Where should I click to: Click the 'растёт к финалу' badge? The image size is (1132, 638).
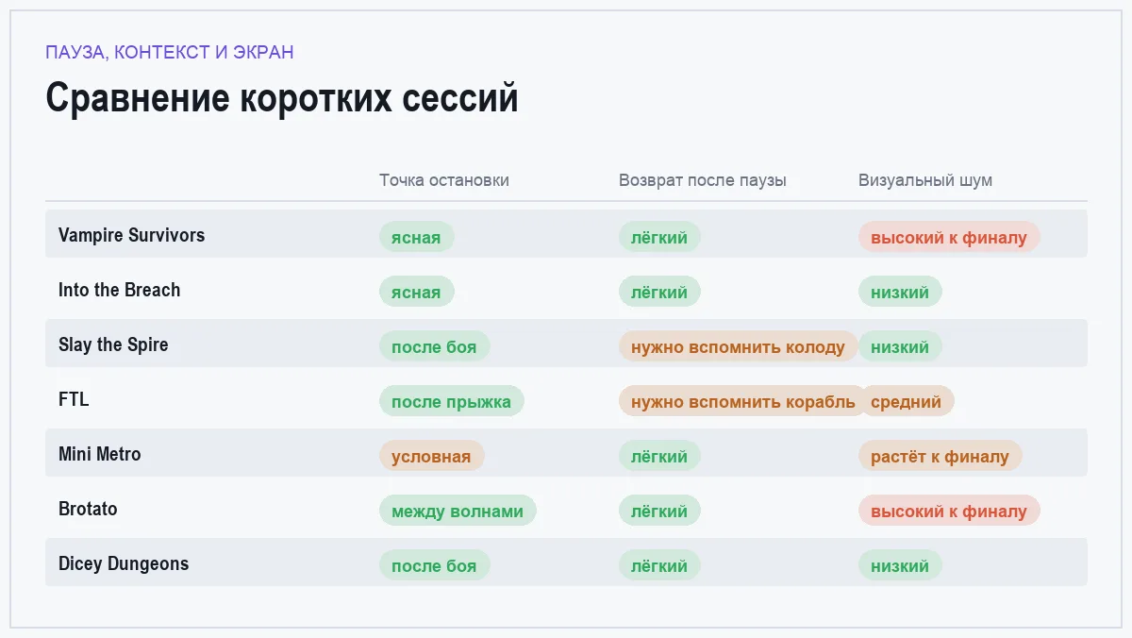point(940,456)
